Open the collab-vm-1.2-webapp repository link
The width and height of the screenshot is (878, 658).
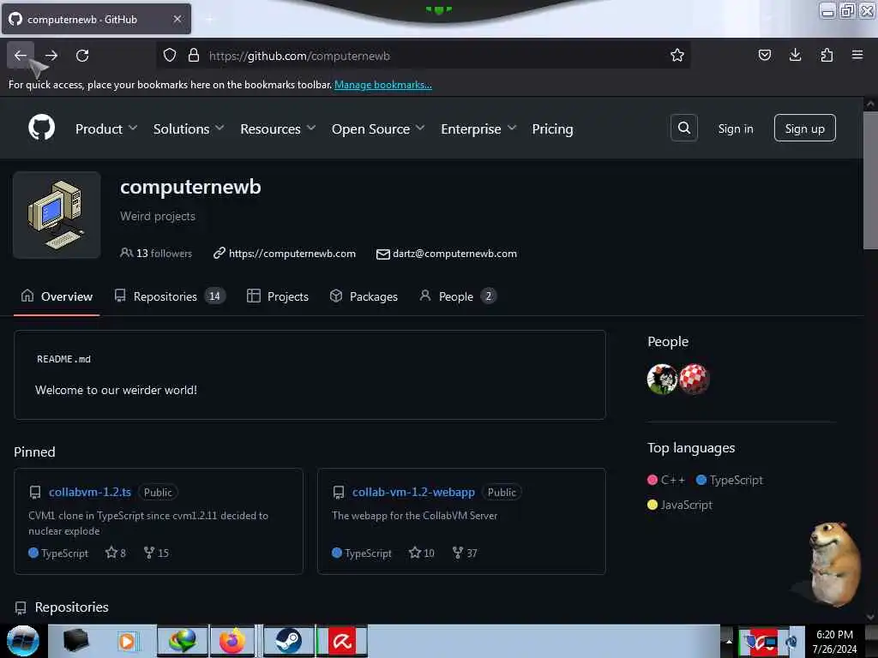tap(413, 492)
